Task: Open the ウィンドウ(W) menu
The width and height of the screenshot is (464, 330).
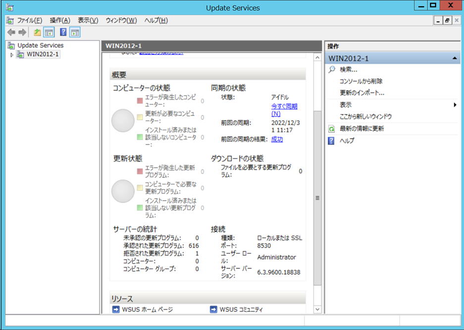Action: pos(121,20)
